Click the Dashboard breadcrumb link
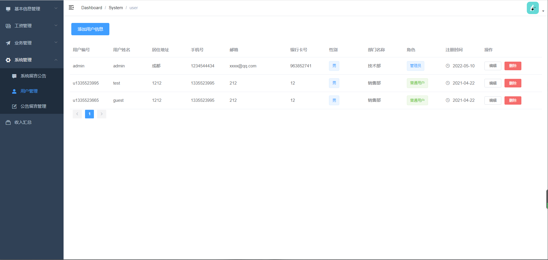 92,8
